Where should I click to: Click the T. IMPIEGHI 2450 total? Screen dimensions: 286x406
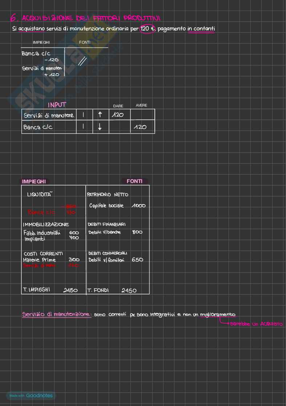(x=50, y=290)
